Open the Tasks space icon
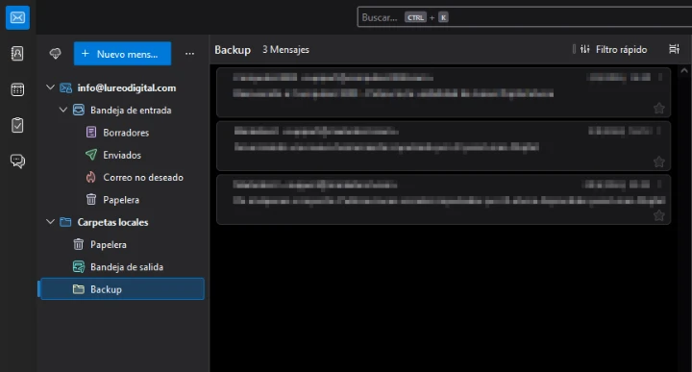Viewport: 692px width, 372px height. pyautogui.click(x=17, y=125)
